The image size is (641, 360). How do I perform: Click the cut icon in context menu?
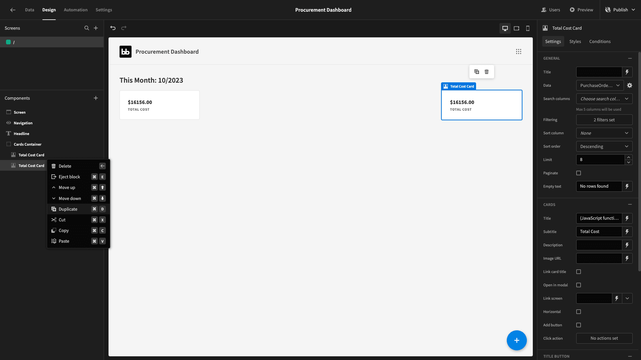tap(53, 219)
